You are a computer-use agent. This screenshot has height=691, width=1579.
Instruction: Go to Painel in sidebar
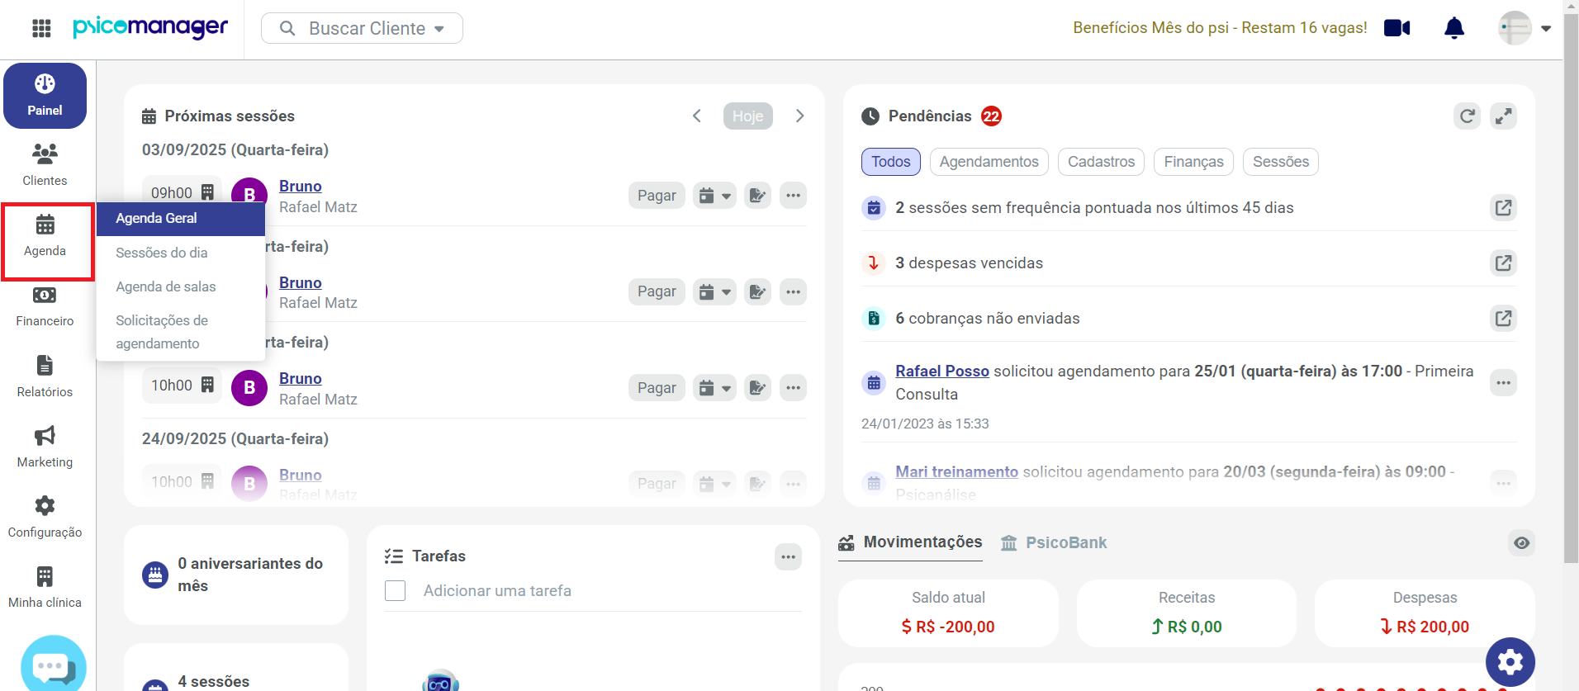click(45, 96)
